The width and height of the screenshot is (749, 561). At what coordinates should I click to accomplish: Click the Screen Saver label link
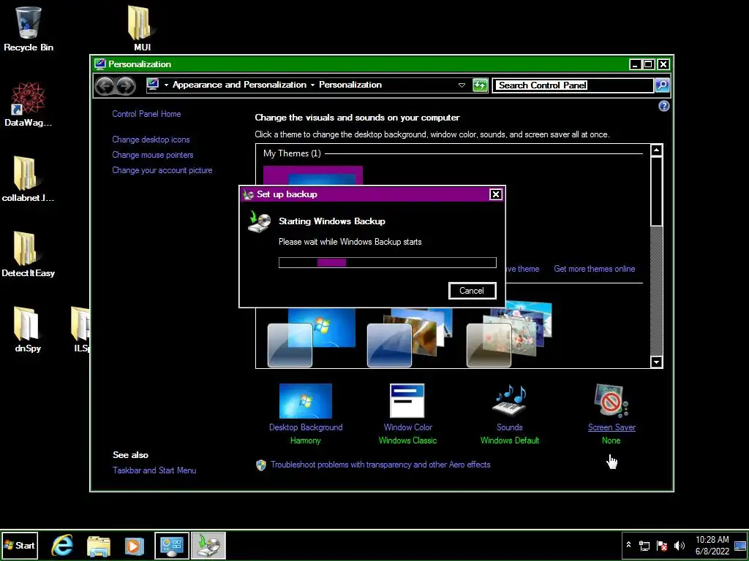(611, 427)
